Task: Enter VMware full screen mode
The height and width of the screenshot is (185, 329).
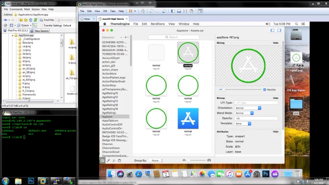Action: pyautogui.click(x=185, y=11)
